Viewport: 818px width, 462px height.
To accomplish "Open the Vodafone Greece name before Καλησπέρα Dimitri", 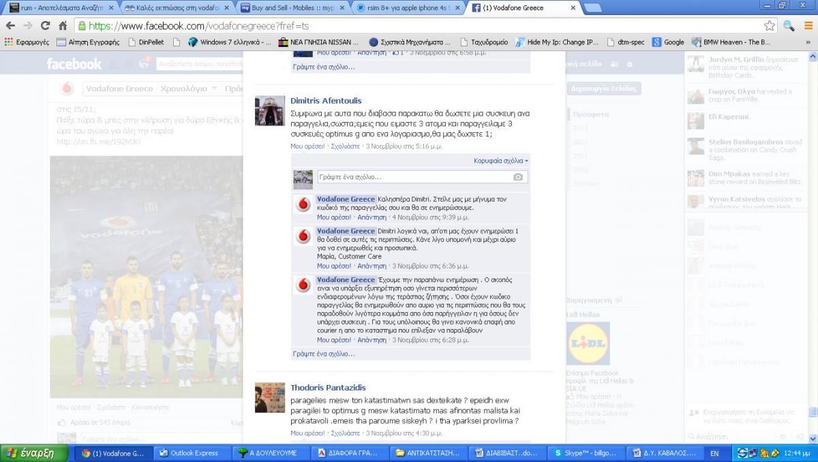I will coord(346,199).
